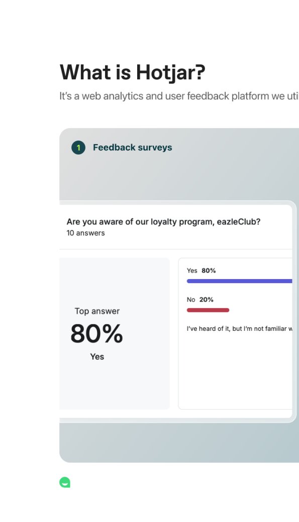Click the red No progress bar
Image resolution: width=299 pixels, height=522 pixels.
[208, 310]
